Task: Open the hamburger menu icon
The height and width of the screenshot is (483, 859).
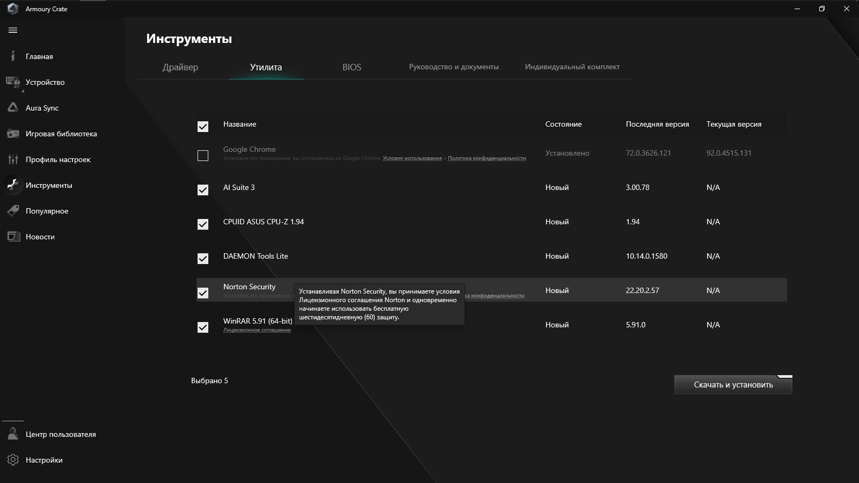Action: [13, 30]
